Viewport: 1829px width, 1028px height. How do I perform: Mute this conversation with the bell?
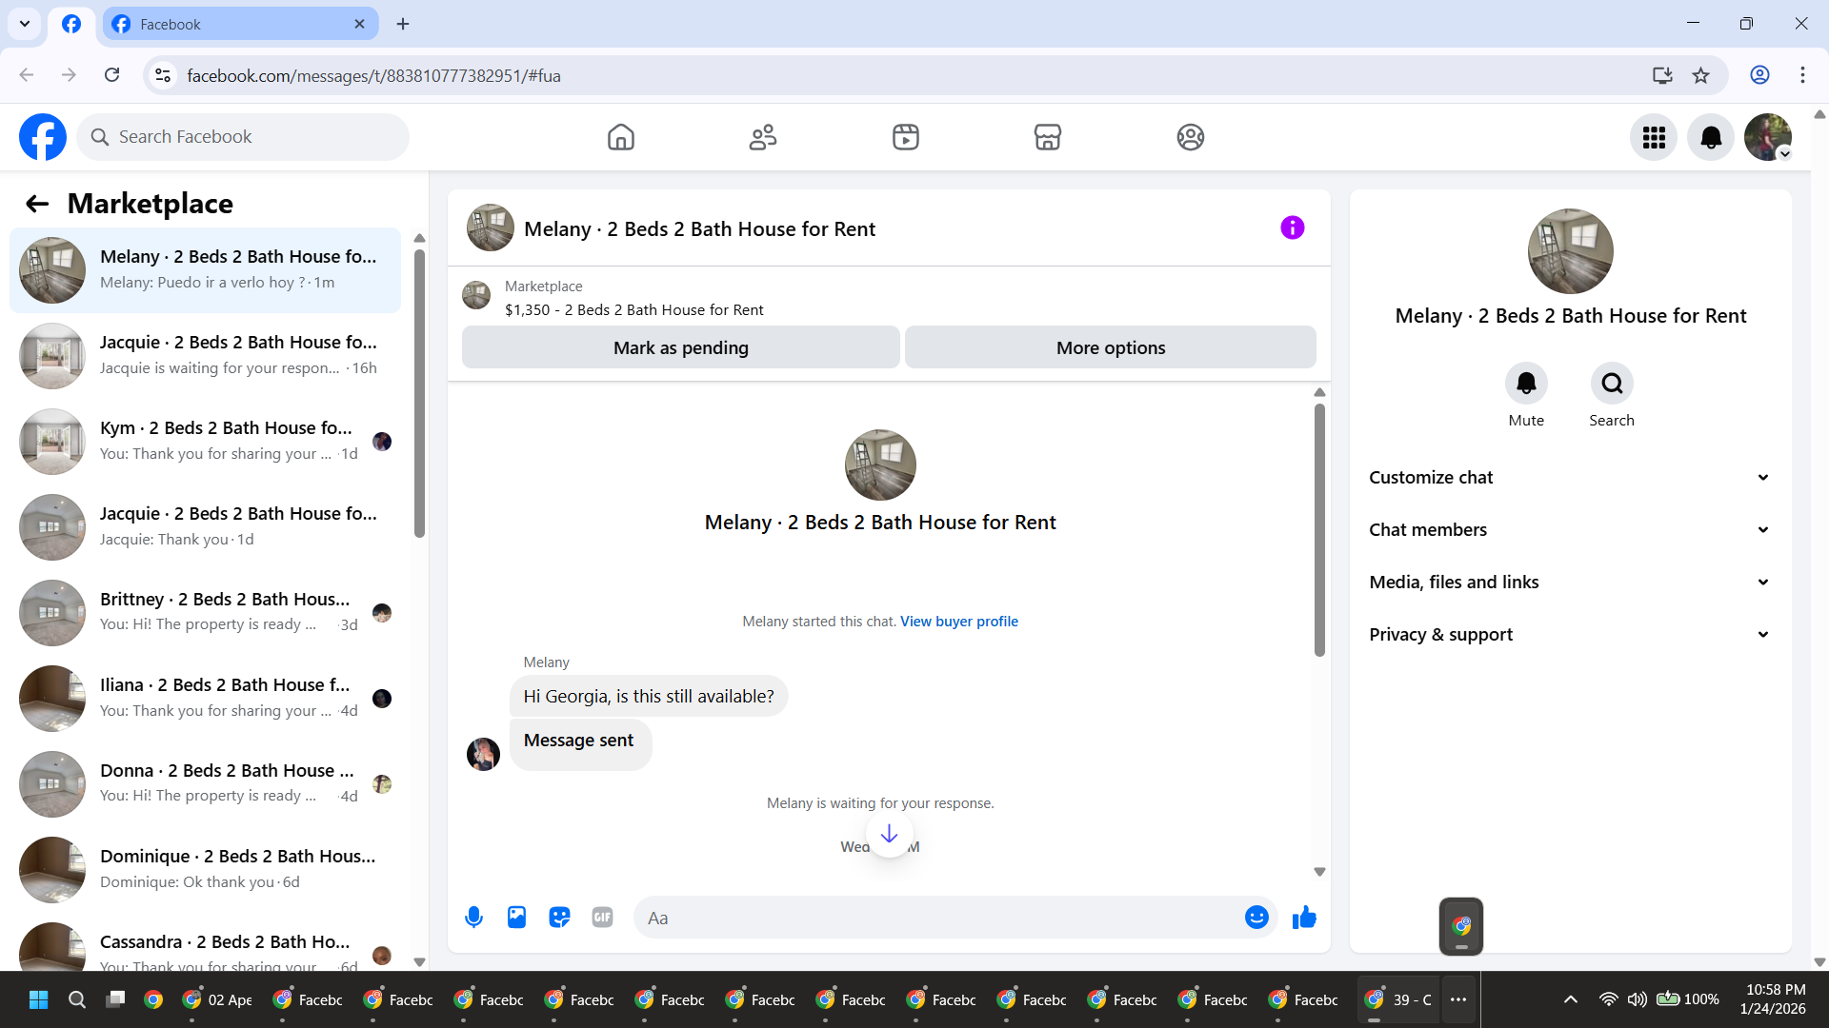pos(1525,384)
